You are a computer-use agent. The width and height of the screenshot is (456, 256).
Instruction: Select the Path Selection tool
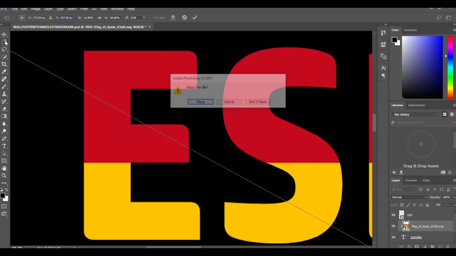pos(4,154)
